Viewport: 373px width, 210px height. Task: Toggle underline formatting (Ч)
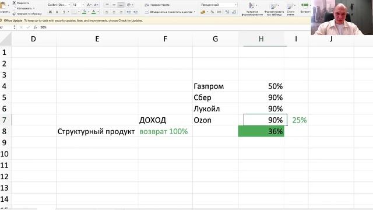(64, 12)
